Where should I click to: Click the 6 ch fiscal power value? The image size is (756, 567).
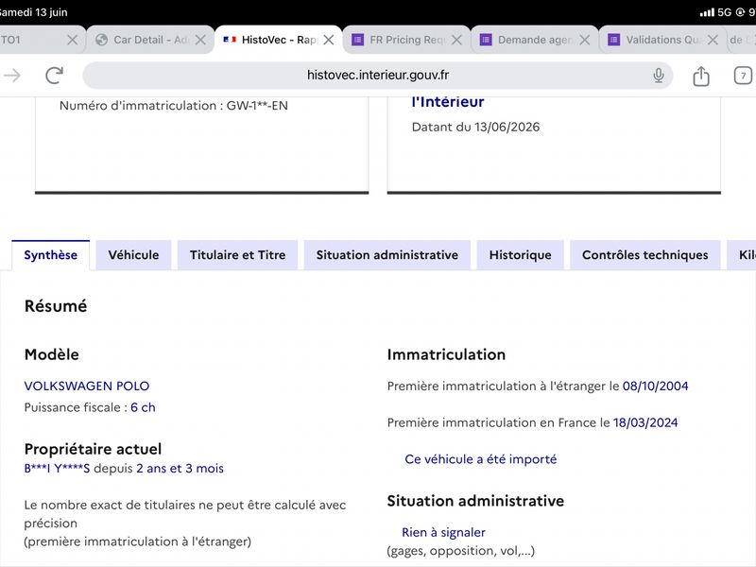pos(143,407)
